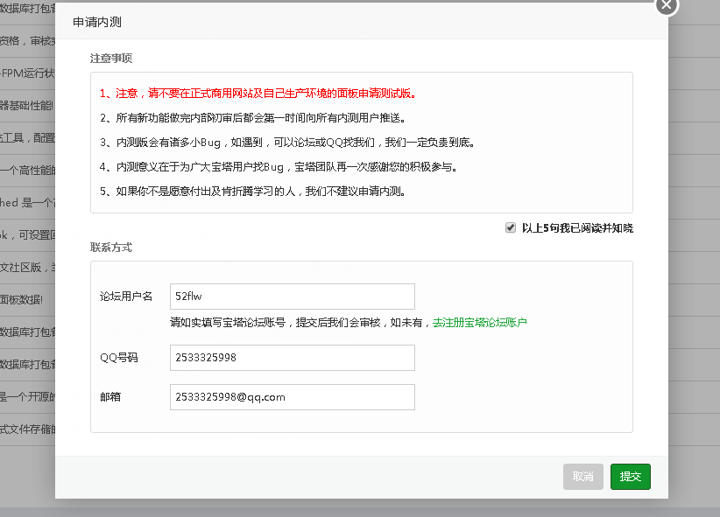Screen dimensions: 720x517
Task: Click the green 提交 submit button
Action: pyautogui.click(x=630, y=477)
